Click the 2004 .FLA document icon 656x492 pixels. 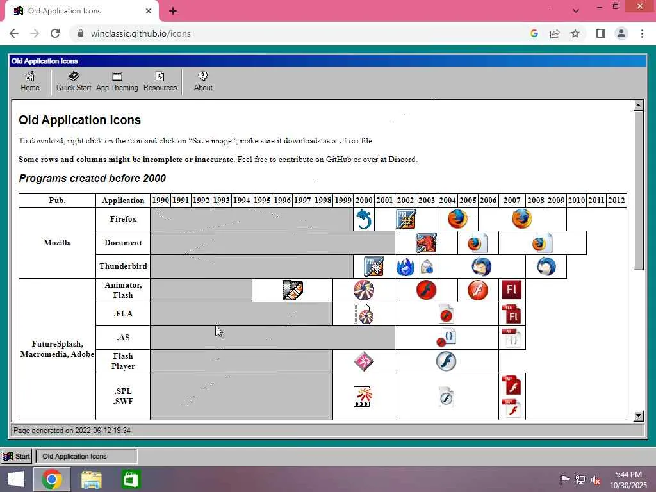[x=447, y=314]
